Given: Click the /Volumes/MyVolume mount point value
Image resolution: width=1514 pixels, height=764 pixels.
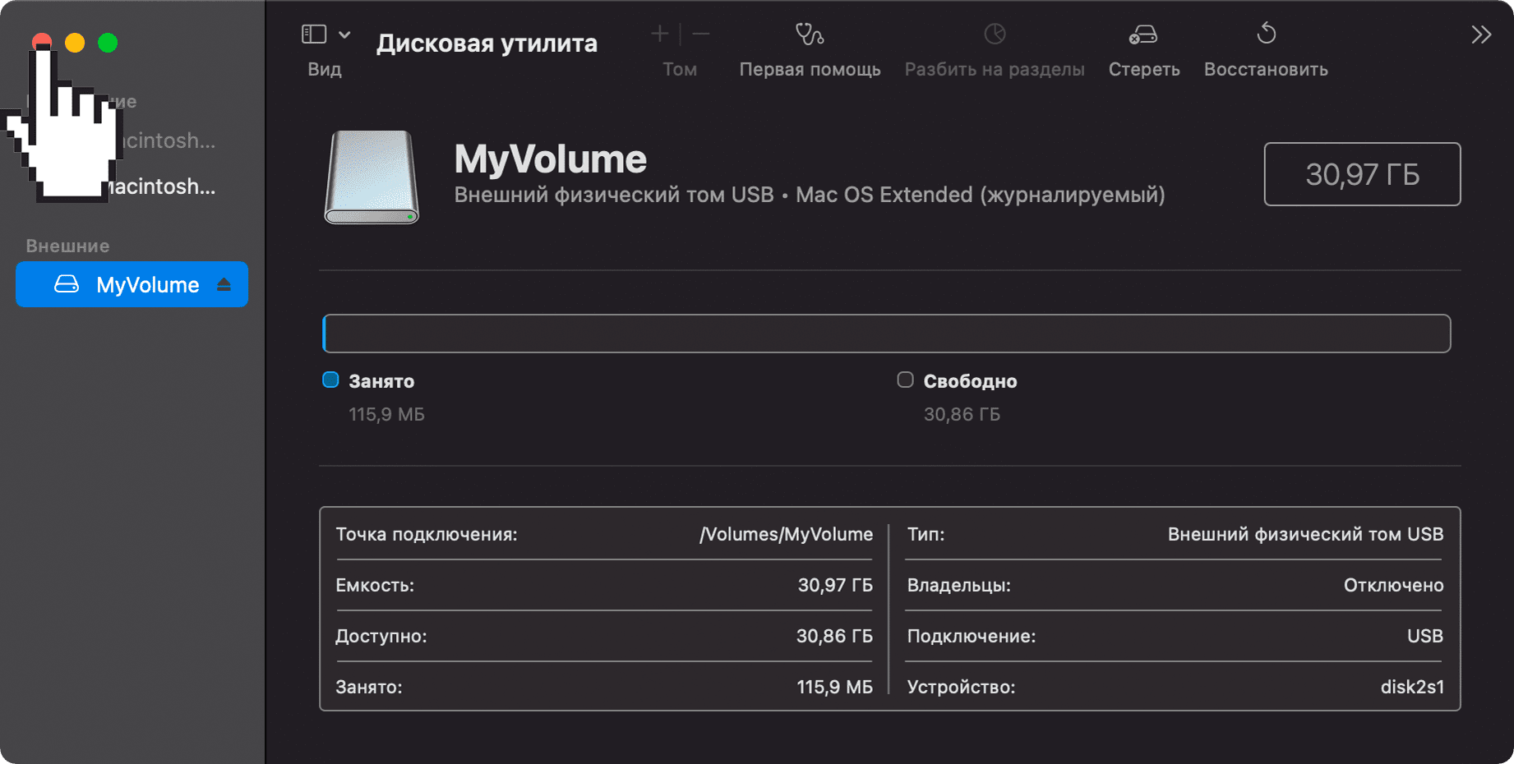Looking at the screenshot, I should pos(785,534).
